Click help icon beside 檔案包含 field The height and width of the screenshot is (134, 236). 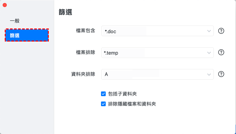(x=221, y=31)
